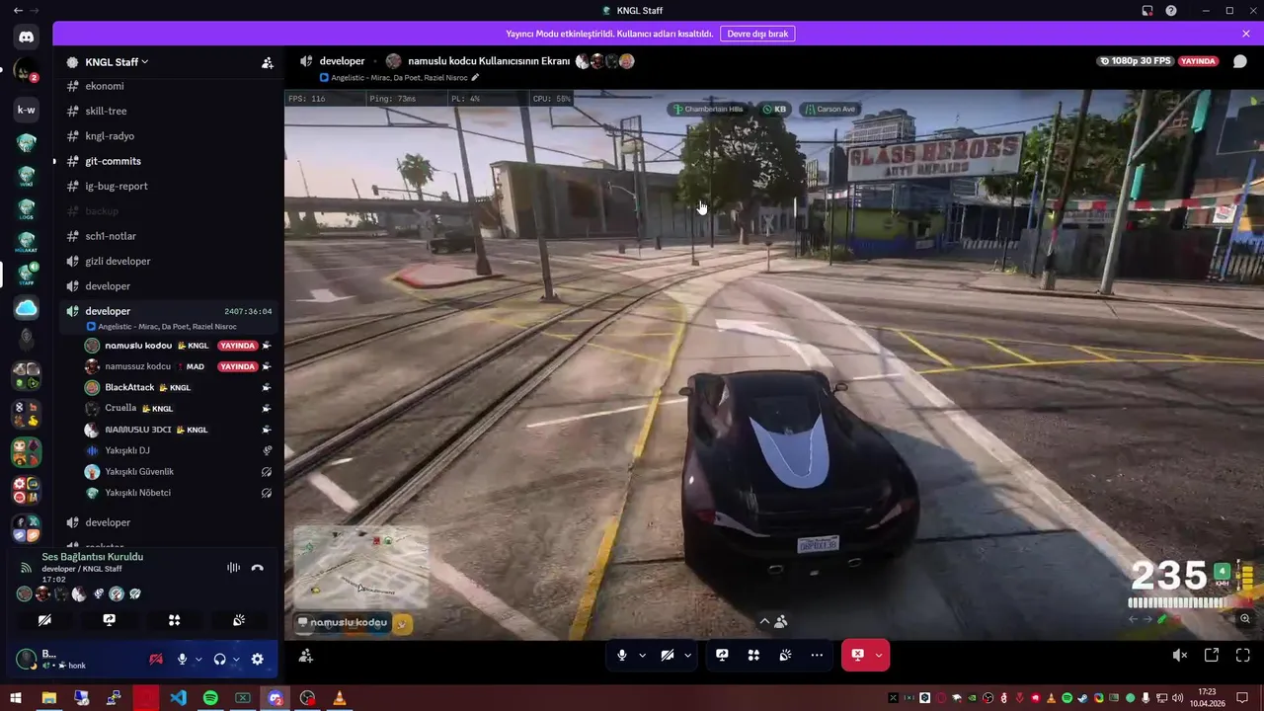Expand red stop-watching button dropdown arrow
Screen dimensions: 1264x711
pos(879,655)
